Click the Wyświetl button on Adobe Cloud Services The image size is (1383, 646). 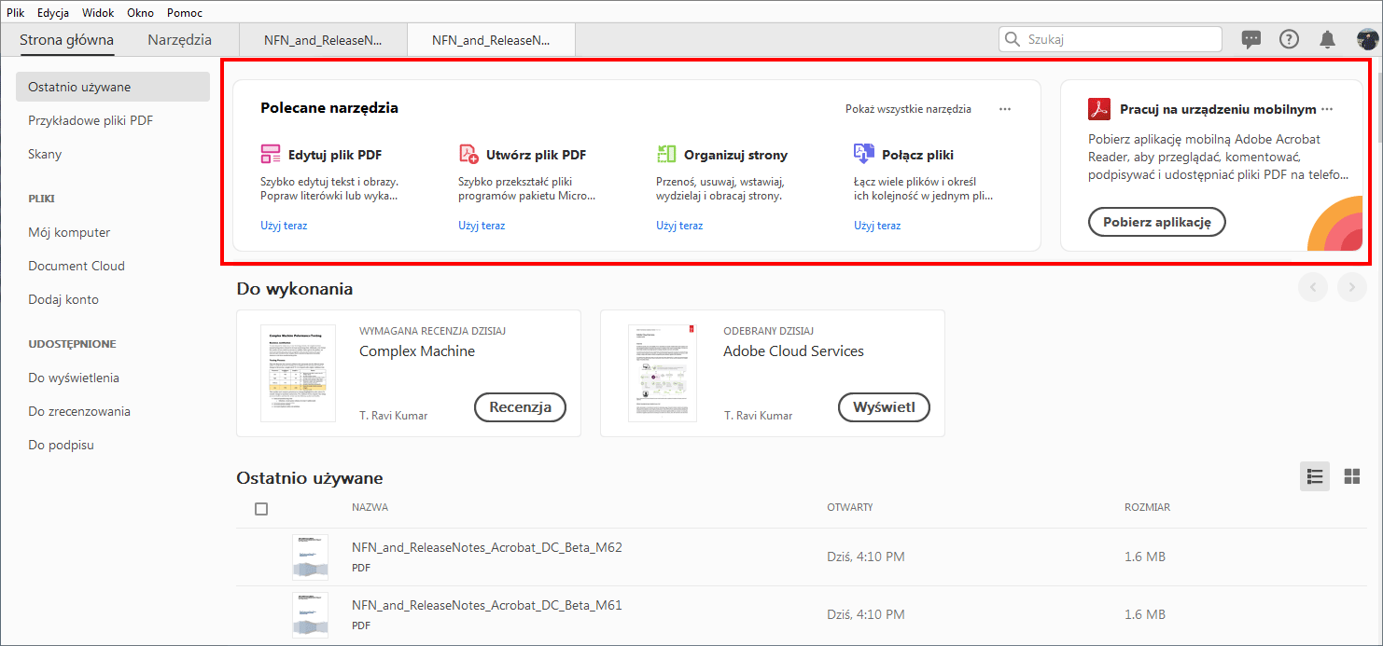coord(885,407)
